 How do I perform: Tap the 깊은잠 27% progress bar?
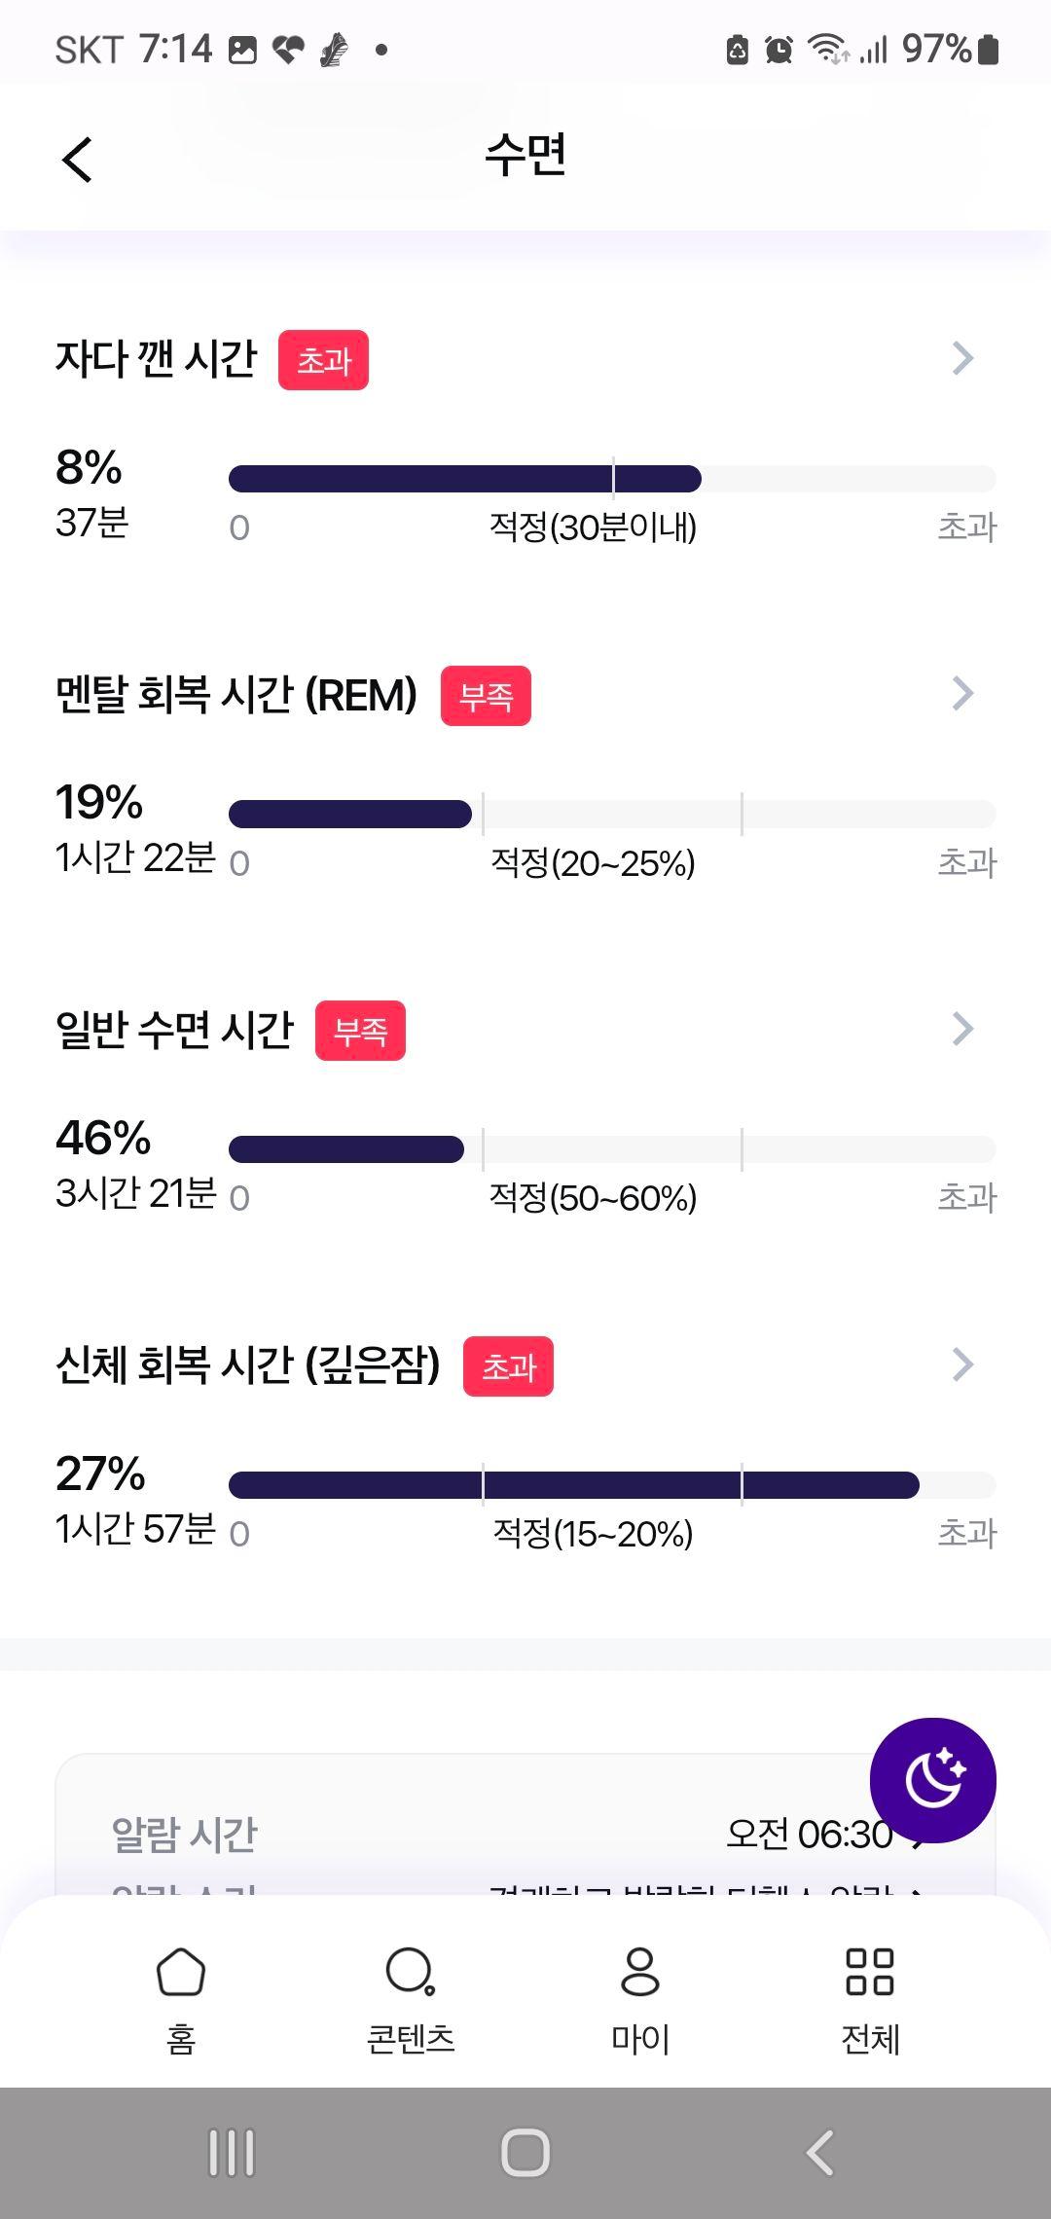click(x=612, y=1485)
